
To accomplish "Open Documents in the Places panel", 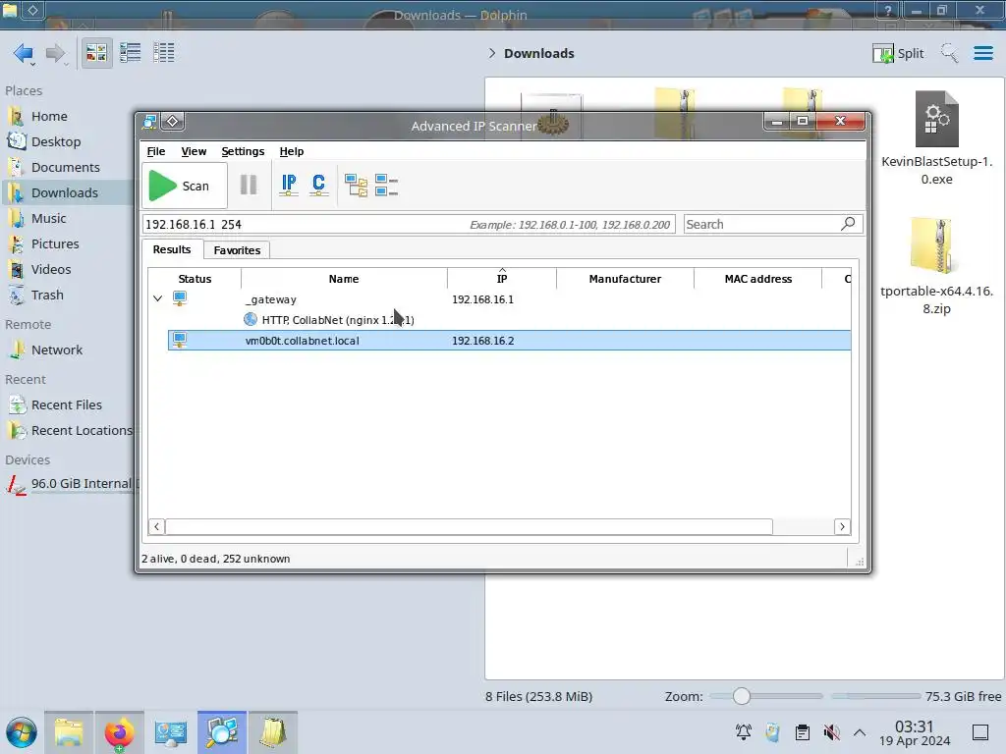I will [x=66, y=167].
